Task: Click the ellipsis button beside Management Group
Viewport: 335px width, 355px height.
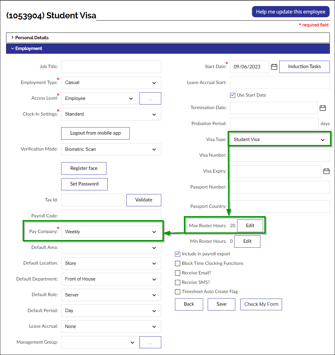Action: point(150,342)
